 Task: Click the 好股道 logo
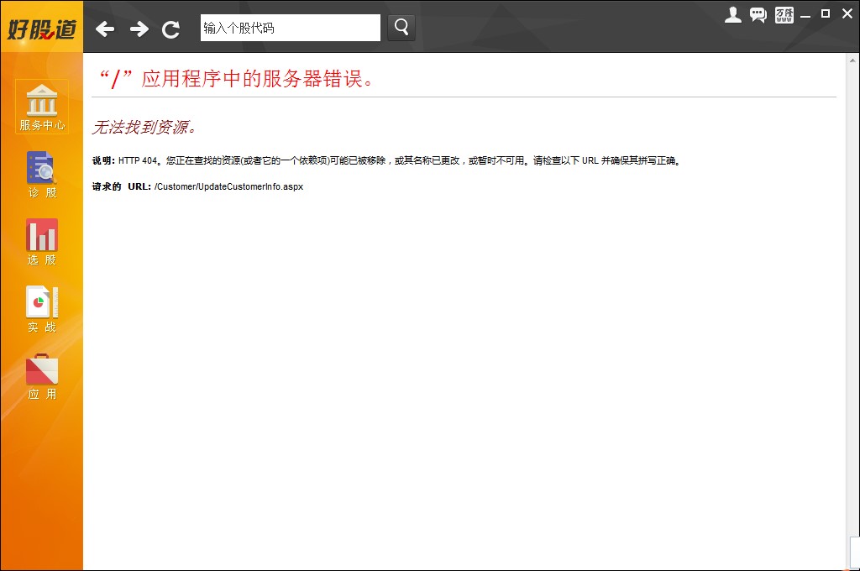pyautogui.click(x=42, y=29)
